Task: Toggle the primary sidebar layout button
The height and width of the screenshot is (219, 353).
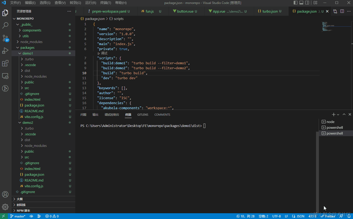Action: (x=296, y=3)
